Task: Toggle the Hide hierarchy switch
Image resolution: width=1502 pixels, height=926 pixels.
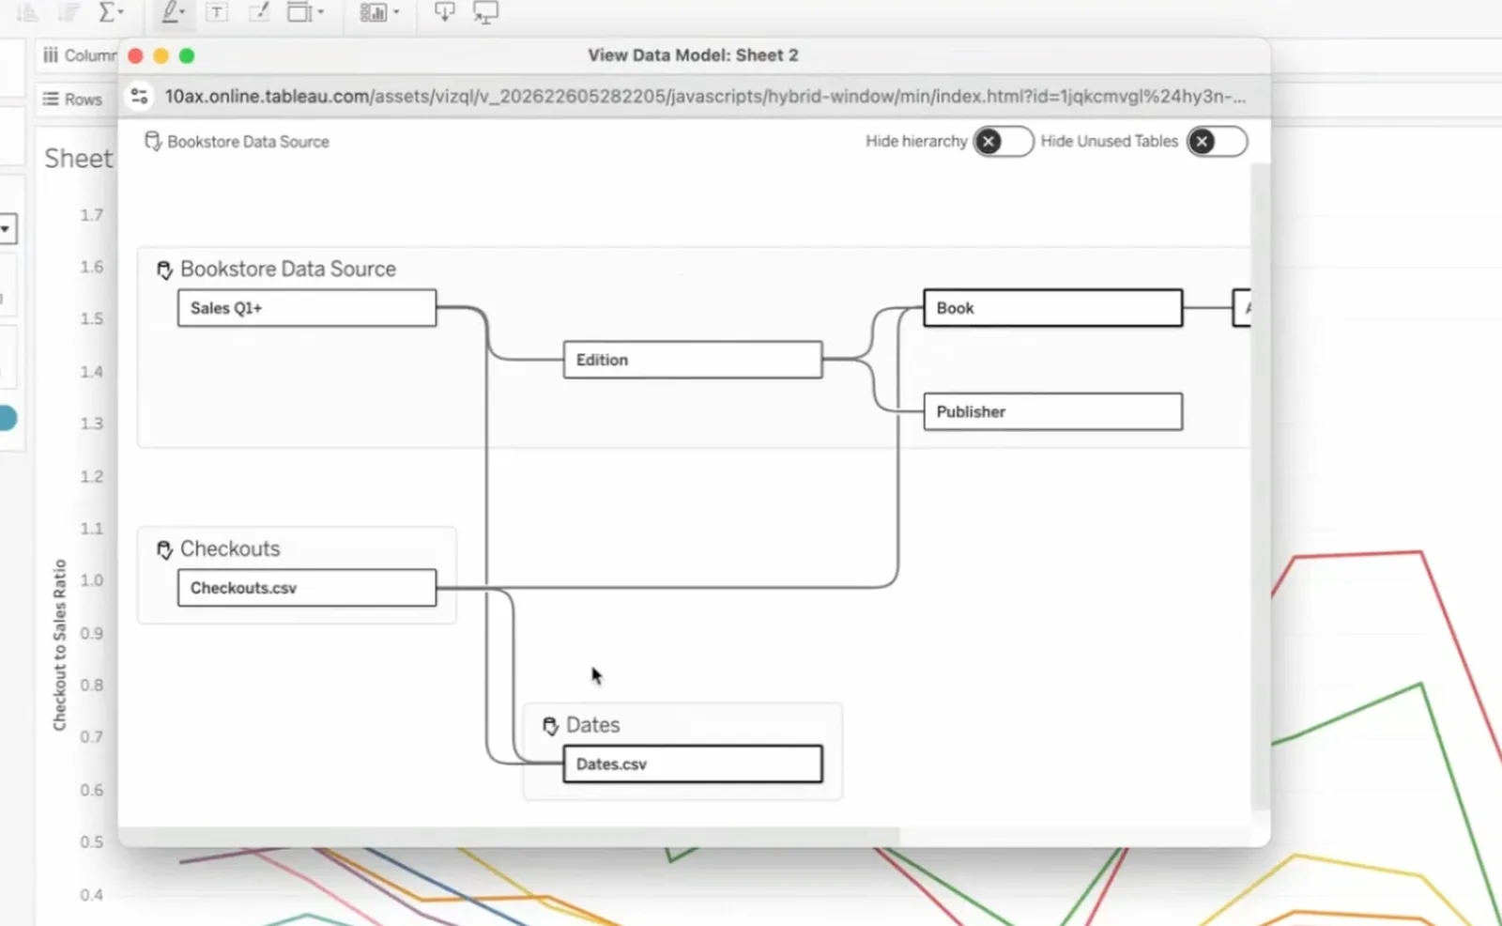Action: pos(1003,142)
